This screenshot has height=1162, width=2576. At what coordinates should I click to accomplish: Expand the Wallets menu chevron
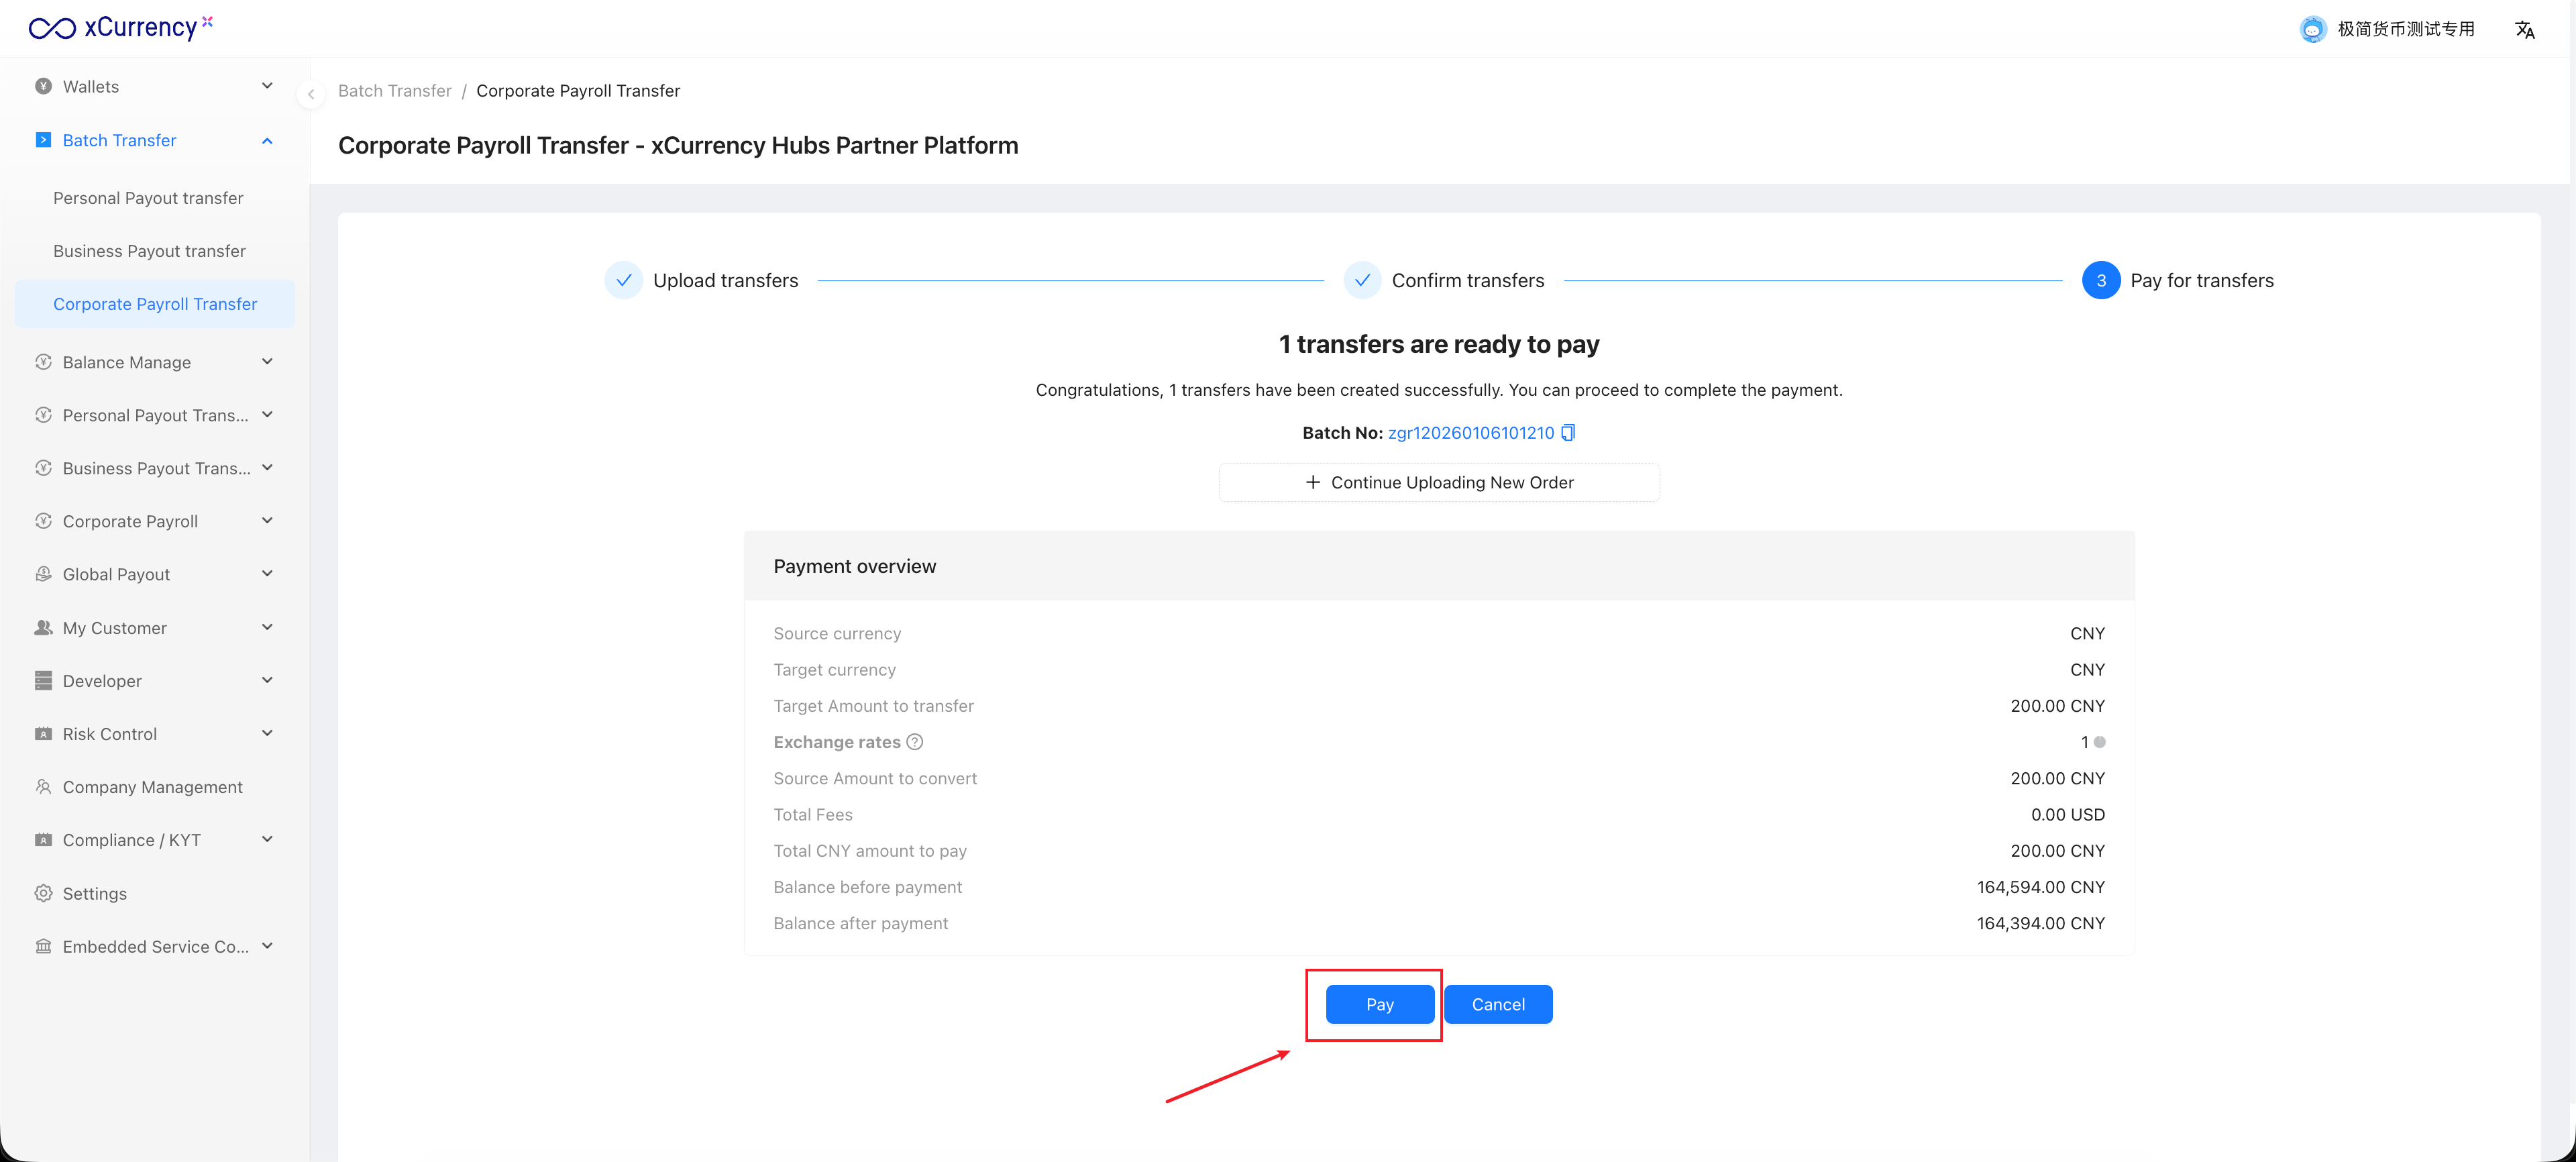[267, 86]
